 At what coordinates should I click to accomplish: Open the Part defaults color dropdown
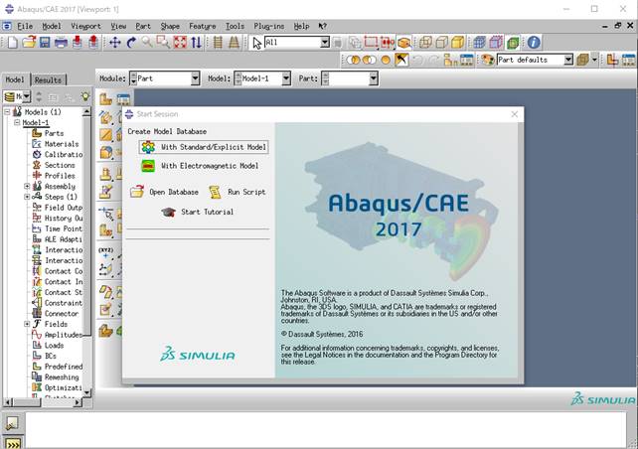pyautogui.click(x=568, y=60)
